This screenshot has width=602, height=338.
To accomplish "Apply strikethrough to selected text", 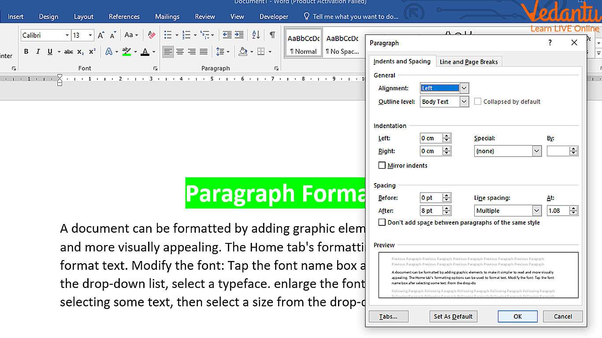I will [68, 51].
